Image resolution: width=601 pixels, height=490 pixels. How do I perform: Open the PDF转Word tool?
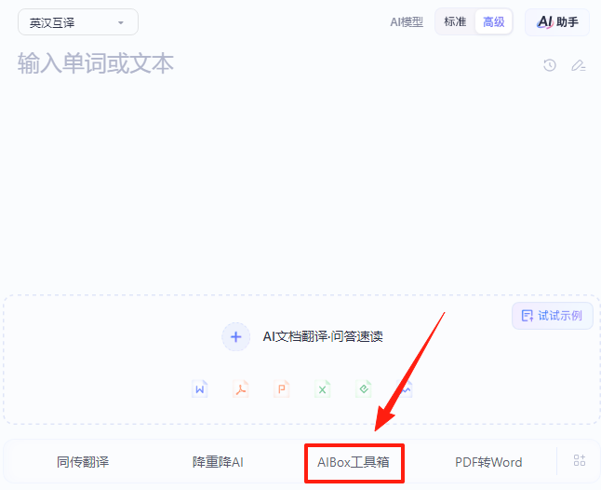click(488, 462)
